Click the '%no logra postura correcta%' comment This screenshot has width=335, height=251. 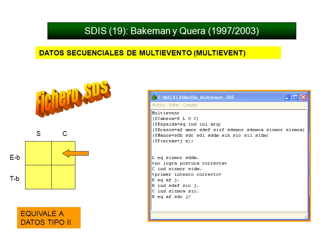tap(189, 163)
